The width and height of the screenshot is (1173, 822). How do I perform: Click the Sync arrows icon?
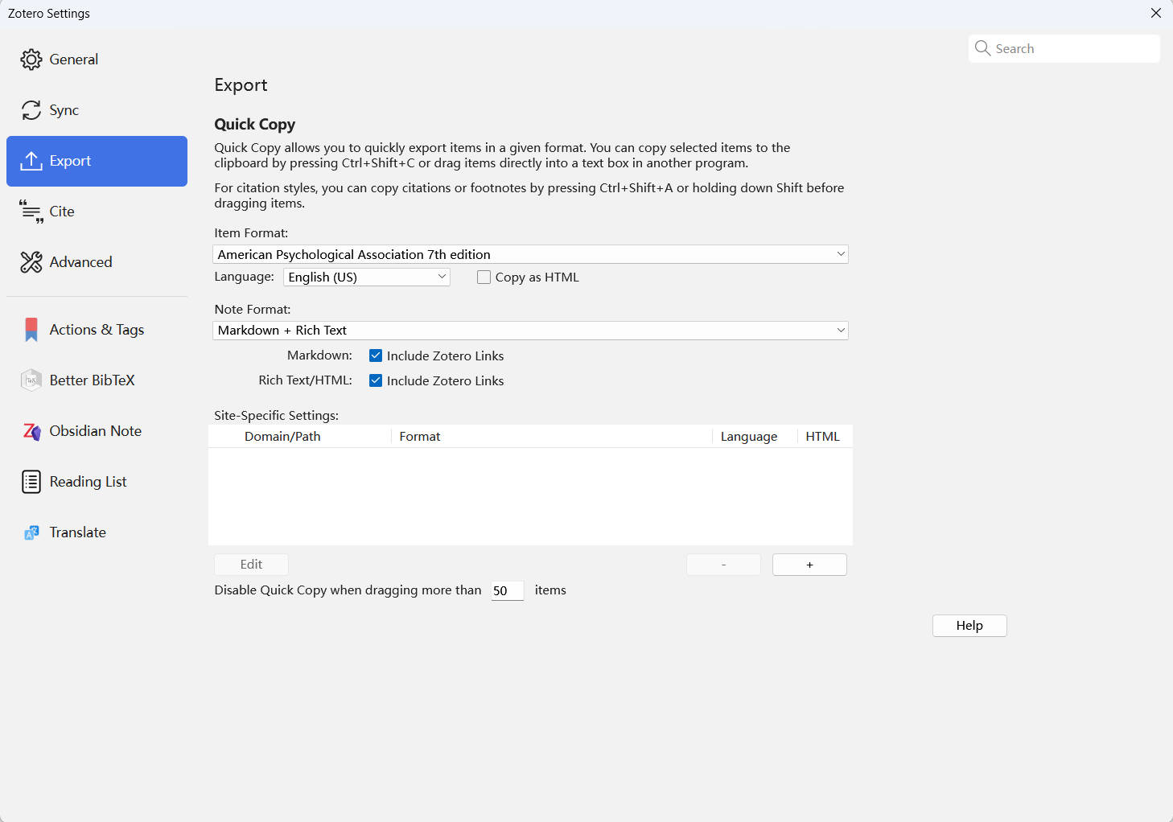(x=31, y=110)
